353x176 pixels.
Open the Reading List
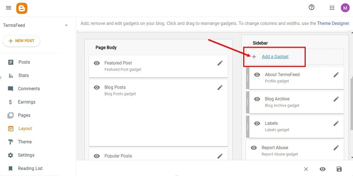tap(30, 169)
